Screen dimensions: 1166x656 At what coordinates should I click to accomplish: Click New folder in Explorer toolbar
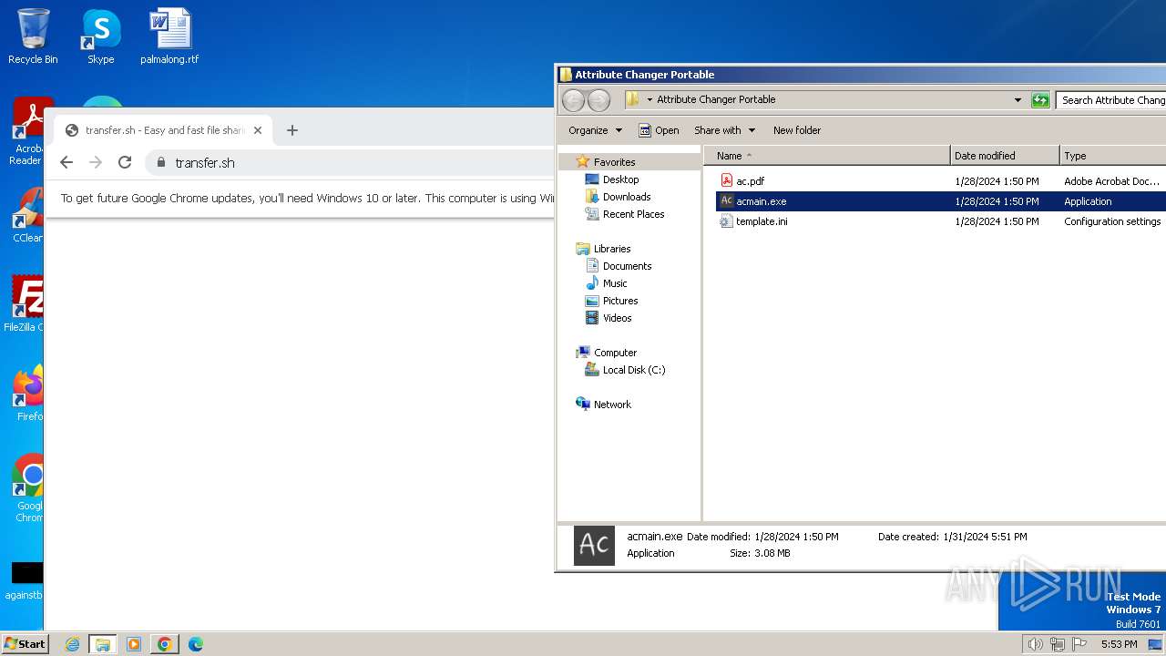tap(797, 130)
